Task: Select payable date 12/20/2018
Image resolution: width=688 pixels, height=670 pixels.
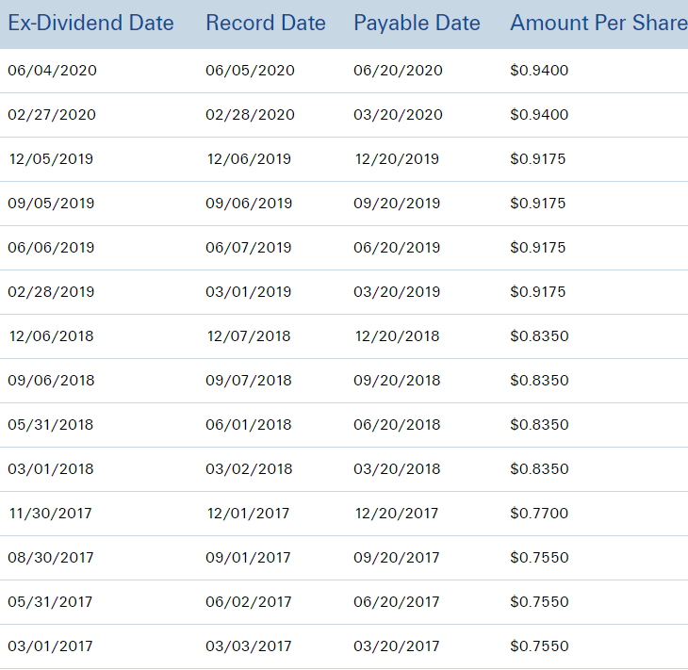Action: point(398,336)
